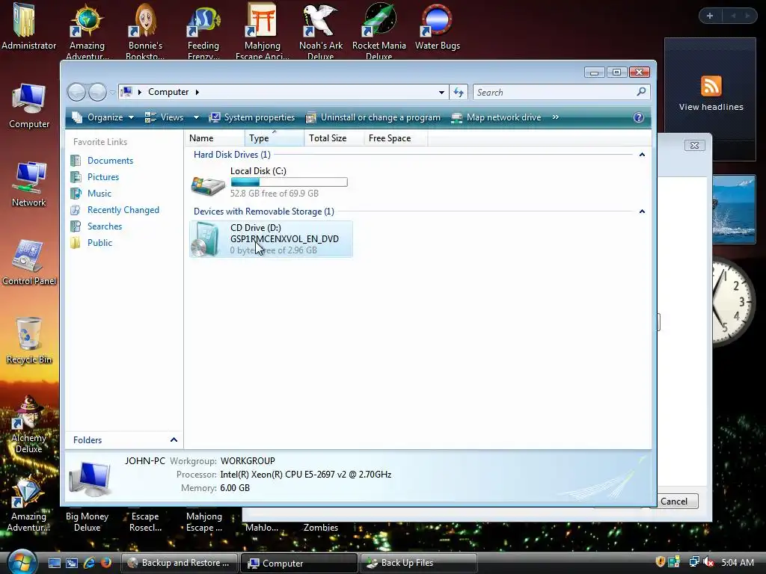Image resolution: width=766 pixels, height=574 pixels.
Task: Click the security shield tray icon
Action: pyautogui.click(x=660, y=562)
